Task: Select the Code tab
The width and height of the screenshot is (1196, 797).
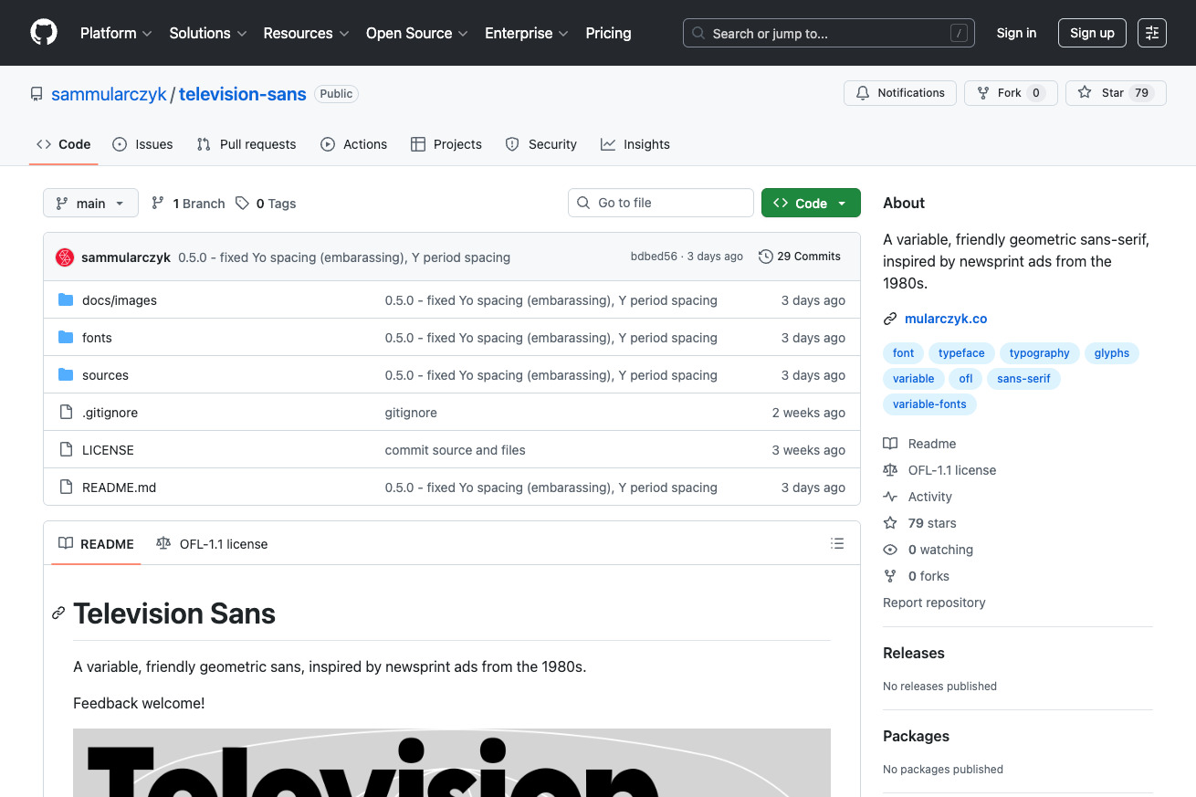Action: (64, 144)
